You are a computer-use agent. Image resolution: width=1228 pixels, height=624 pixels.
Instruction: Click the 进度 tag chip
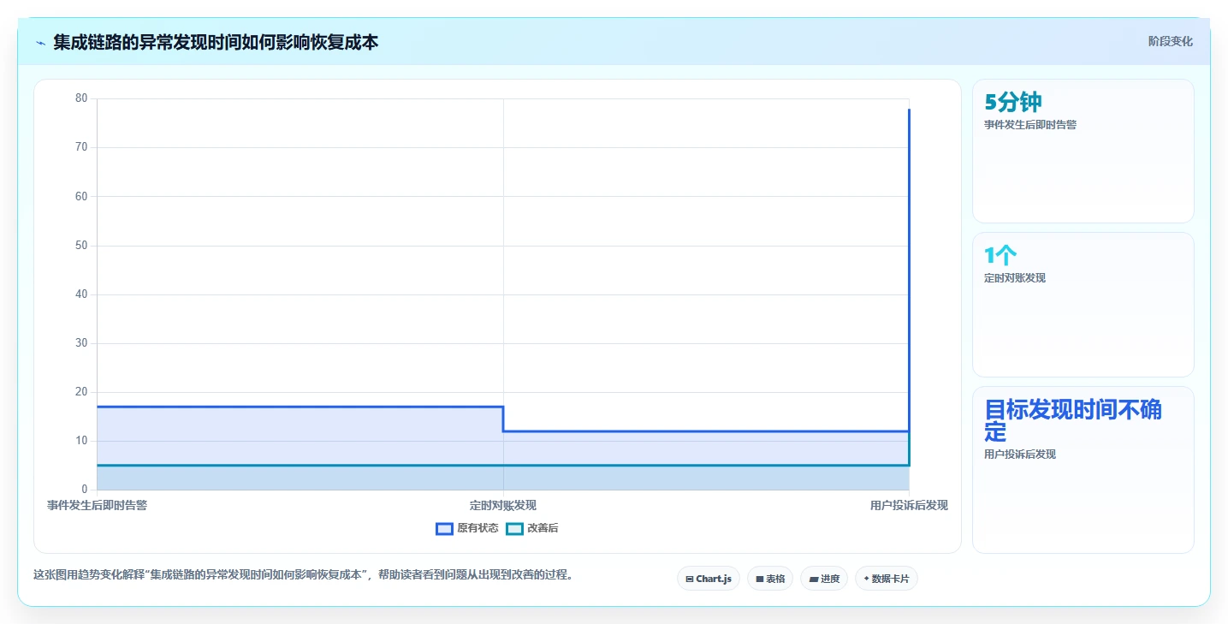(824, 579)
